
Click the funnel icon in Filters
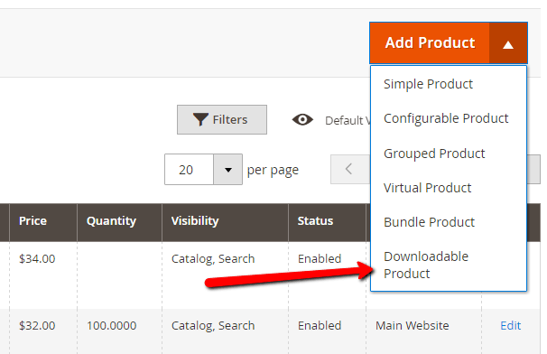(x=200, y=119)
